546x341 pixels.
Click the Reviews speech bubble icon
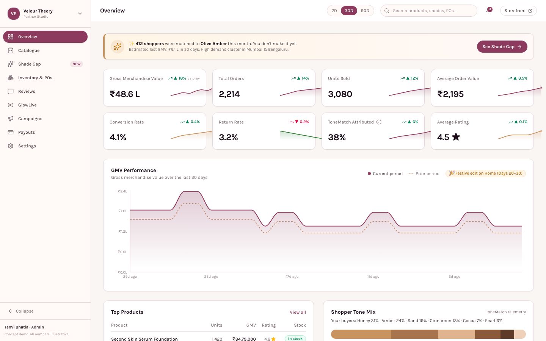coord(11,91)
